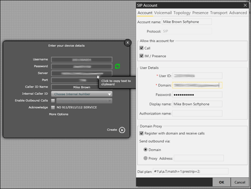251x189 pixels.
Task: Click Cancel in the SIP Account window
Action: (x=240, y=182)
